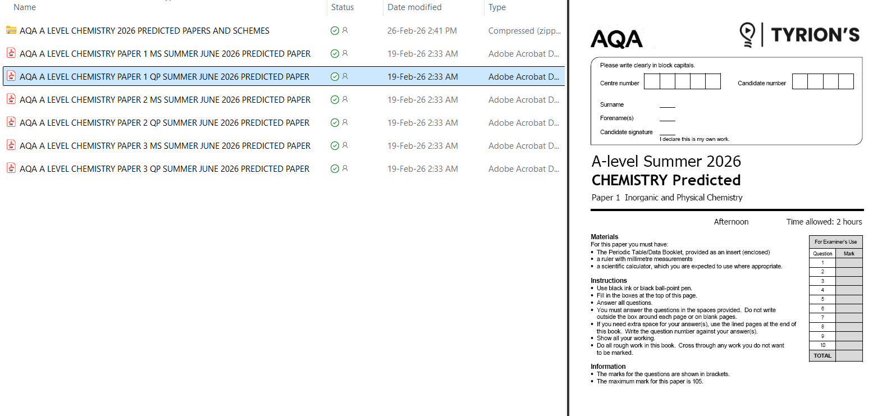Click the Compressed (zipped) type cell
Viewport: 887px width, 416px height.
524,31
